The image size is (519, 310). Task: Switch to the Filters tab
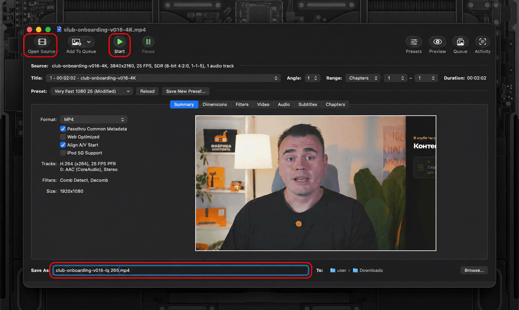[x=242, y=104]
